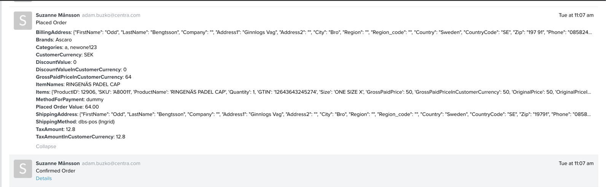The image size is (606, 187).
Task: Collapse the Placed Order event details
Action: click(46, 147)
